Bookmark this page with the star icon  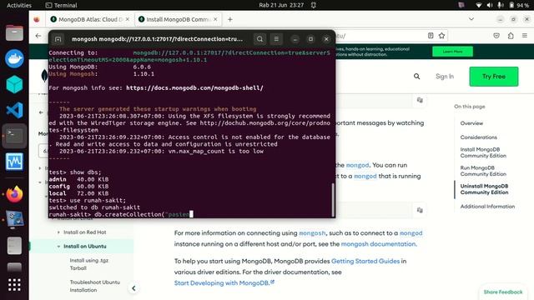[441, 36]
